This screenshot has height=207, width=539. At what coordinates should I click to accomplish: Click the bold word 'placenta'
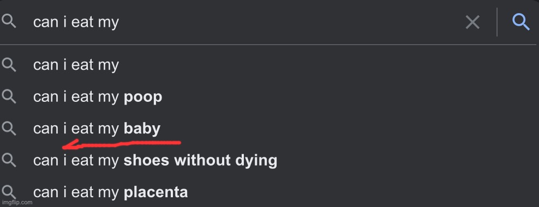coord(155,193)
